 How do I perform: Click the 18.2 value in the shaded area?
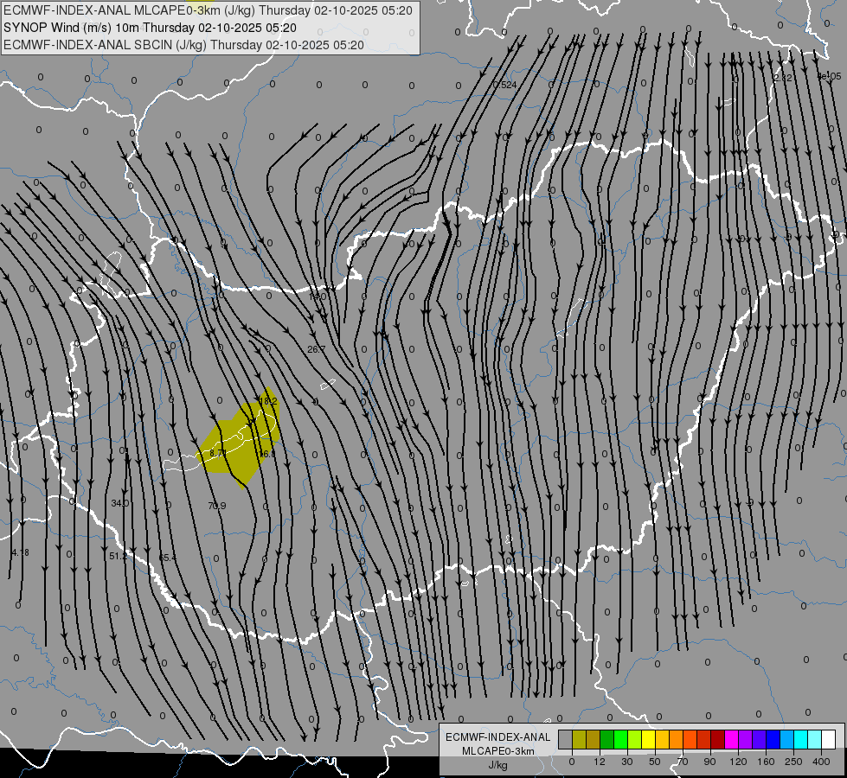tap(268, 402)
